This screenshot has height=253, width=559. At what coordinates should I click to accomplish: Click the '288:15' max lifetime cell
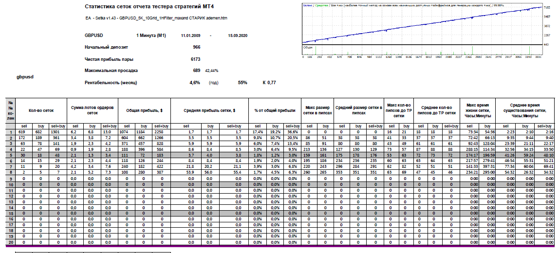470,149
